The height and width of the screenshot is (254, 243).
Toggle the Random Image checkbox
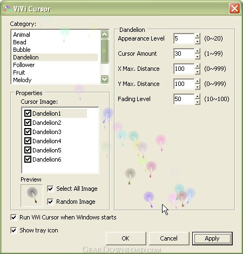[x=50, y=202]
